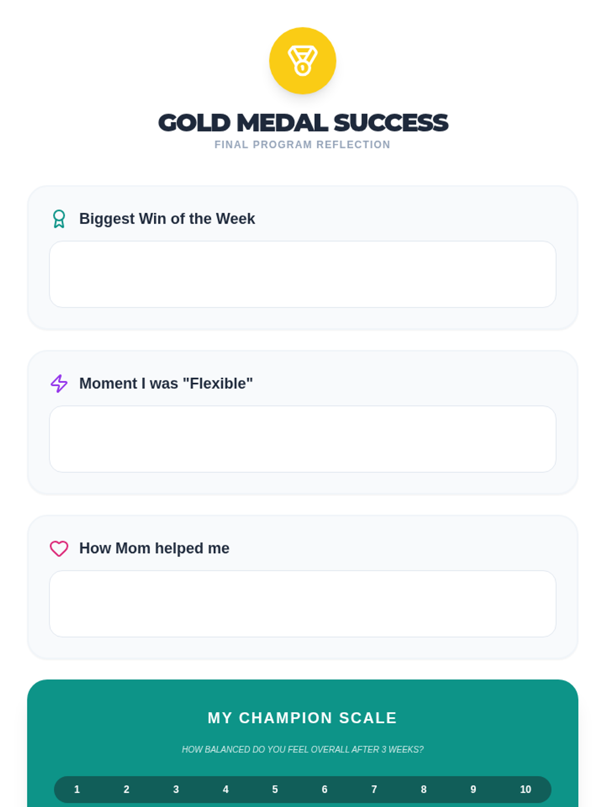The image size is (605, 807).
Task: Choose rating 9 on the scale
Action: click(473, 789)
